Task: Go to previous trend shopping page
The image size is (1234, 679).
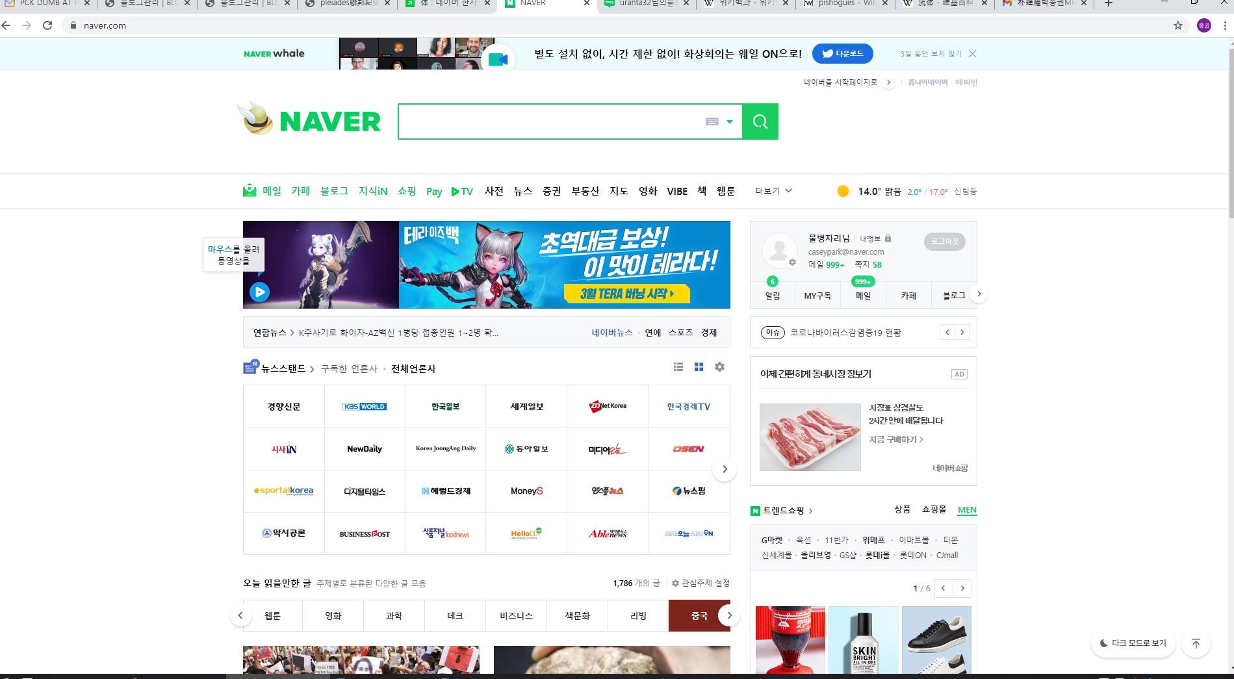Action: pos(943,589)
